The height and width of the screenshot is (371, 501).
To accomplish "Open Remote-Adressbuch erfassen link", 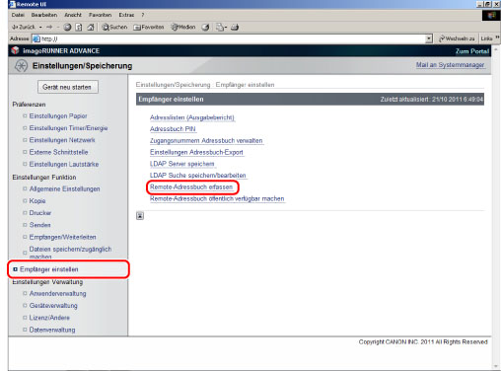I will pos(191,187).
